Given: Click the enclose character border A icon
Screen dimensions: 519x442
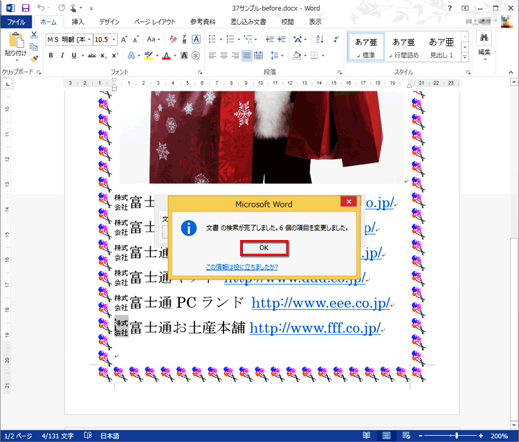Looking at the screenshot, I should coord(196,39).
